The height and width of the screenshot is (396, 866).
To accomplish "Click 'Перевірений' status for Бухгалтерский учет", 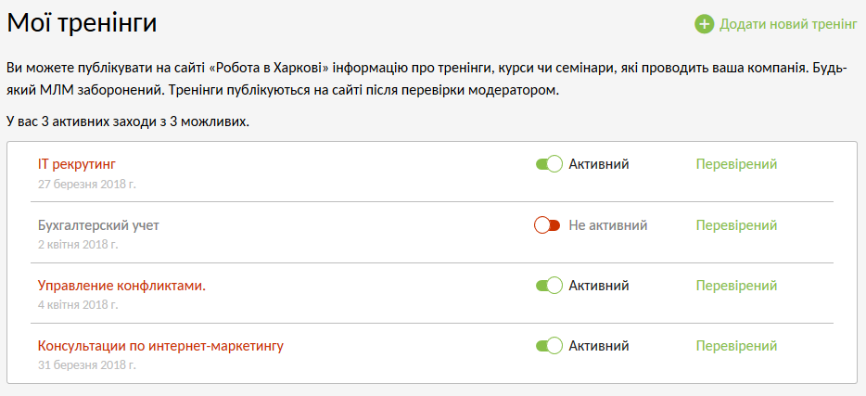I will [x=736, y=225].
